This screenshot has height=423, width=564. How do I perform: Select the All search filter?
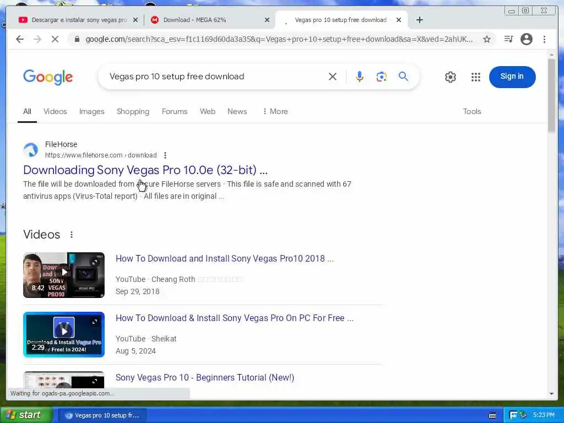(27, 111)
